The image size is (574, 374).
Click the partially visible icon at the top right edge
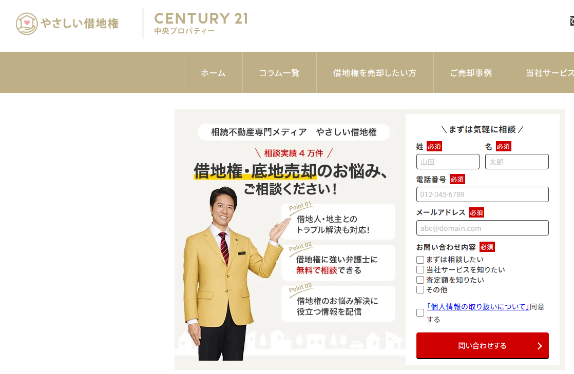tap(572, 21)
